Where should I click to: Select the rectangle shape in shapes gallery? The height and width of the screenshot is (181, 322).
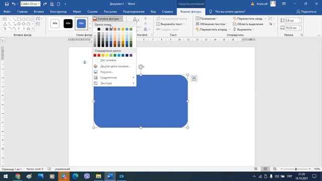point(19,19)
